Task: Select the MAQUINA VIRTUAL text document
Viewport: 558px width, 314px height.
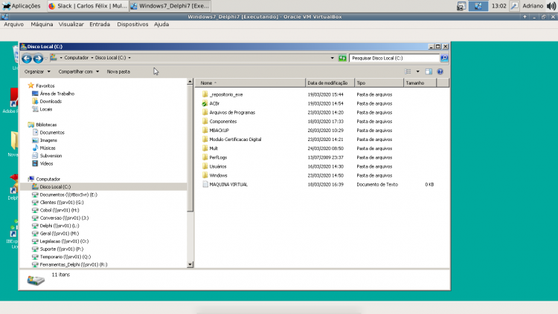Action: tap(228, 184)
